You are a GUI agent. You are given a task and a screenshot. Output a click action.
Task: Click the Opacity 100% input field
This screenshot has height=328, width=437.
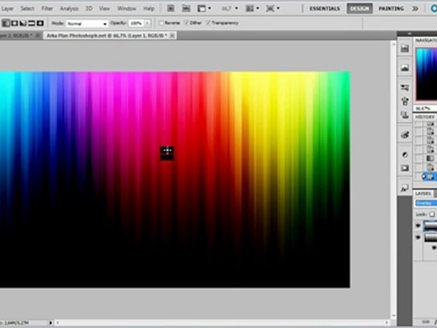point(136,23)
